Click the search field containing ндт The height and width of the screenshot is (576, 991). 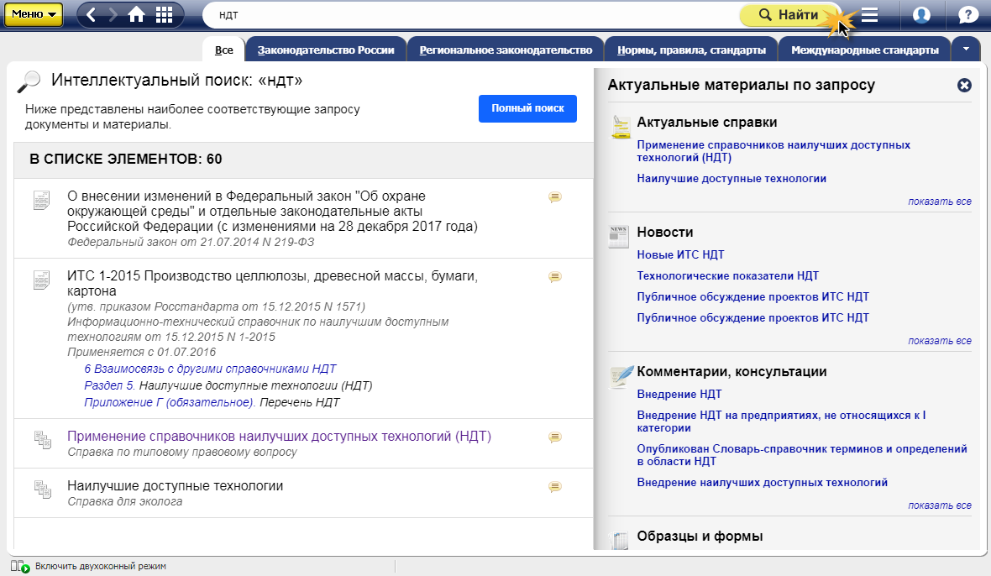coord(470,15)
